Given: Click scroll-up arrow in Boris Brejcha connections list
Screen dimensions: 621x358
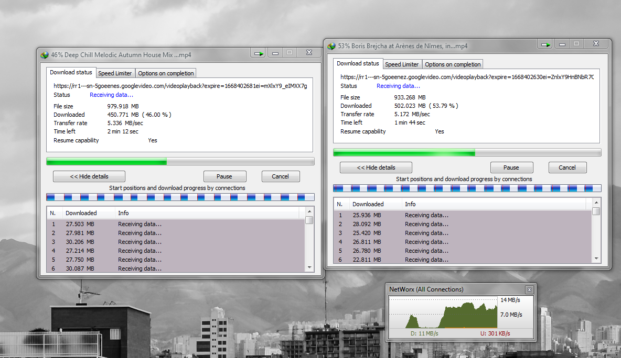Looking at the screenshot, I should (x=596, y=203).
